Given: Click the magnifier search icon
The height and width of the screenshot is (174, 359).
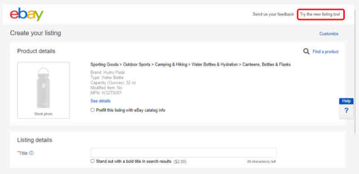Looking at the screenshot, I should pyautogui.click(x=306, y=52).
